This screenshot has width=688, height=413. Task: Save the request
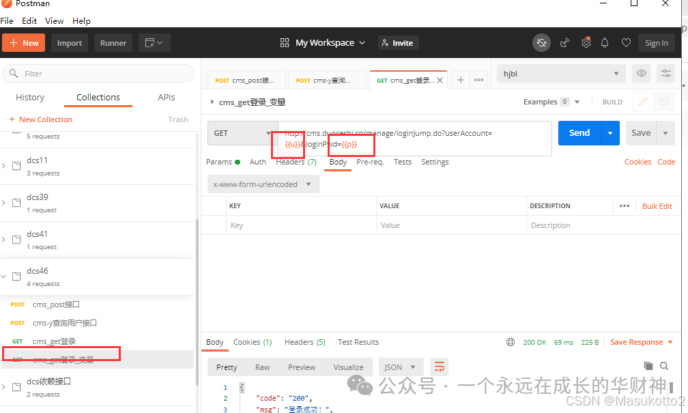click(641, 133)
